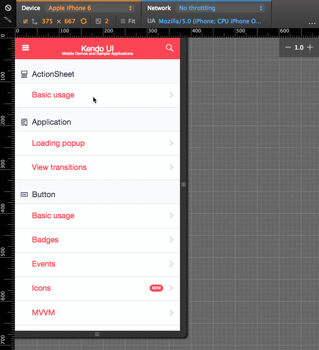Grab the bottom-edge viewport resize handle
This screenshot has width=319, height=350.
click(x=97, y=334)
